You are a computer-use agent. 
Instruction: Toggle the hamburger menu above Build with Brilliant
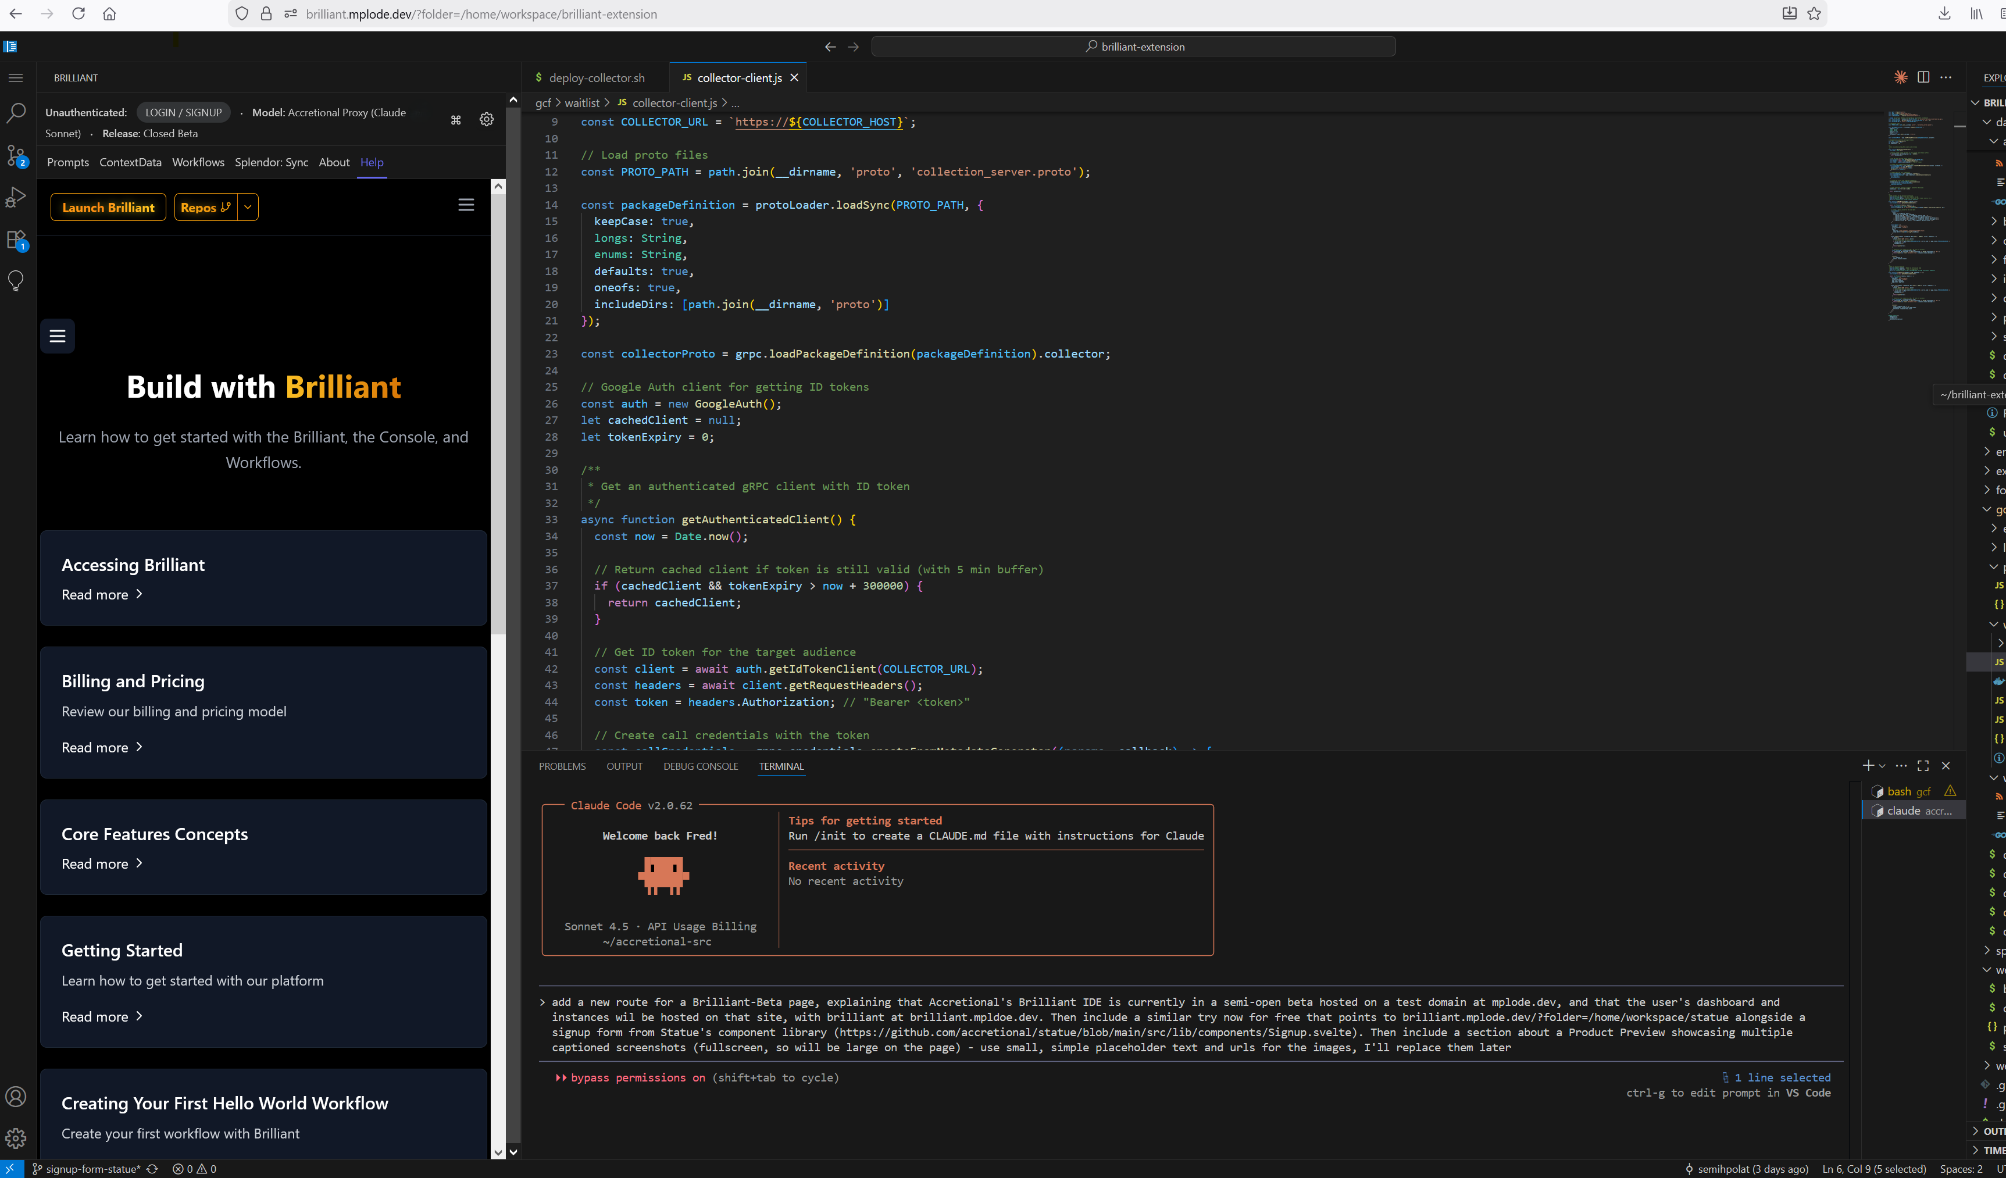58,336
